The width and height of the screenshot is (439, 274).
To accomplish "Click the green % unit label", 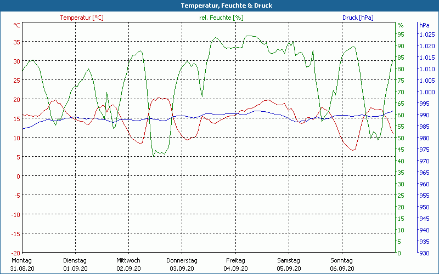I will [401, 25].
